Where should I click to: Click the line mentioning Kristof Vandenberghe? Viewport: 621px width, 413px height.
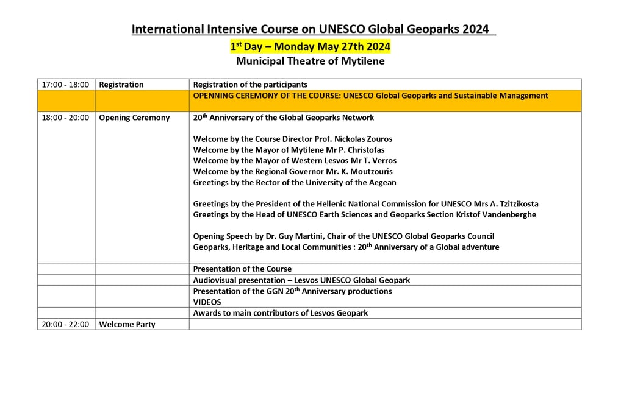[x=365, y=215]
